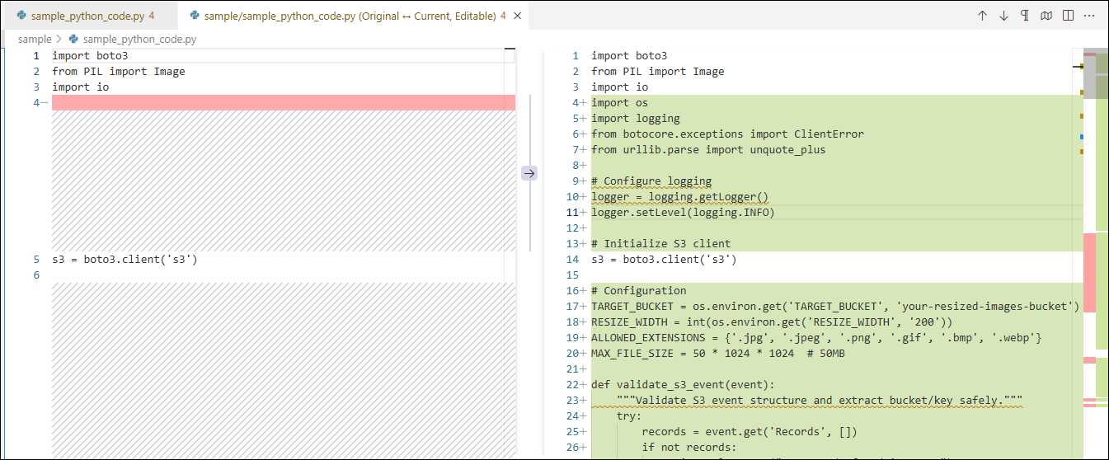Click the split editor icon

point(1068,16)
